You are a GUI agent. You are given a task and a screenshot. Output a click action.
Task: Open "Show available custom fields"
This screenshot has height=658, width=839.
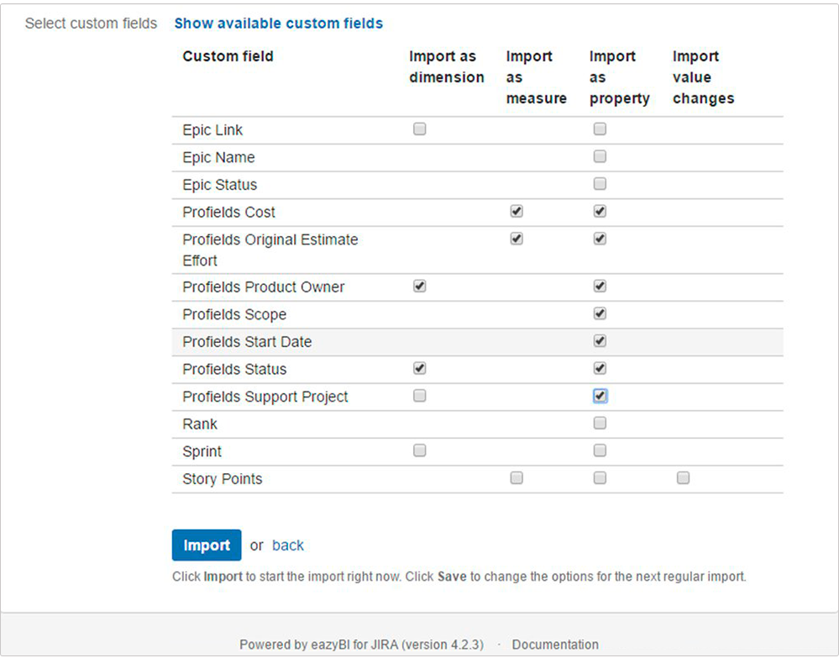[278, 23]
